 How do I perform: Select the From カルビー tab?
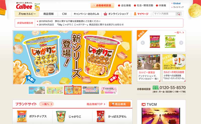pos(27,14)
